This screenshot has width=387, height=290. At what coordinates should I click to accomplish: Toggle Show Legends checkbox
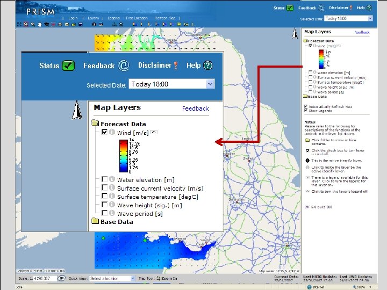coord(306,111)
